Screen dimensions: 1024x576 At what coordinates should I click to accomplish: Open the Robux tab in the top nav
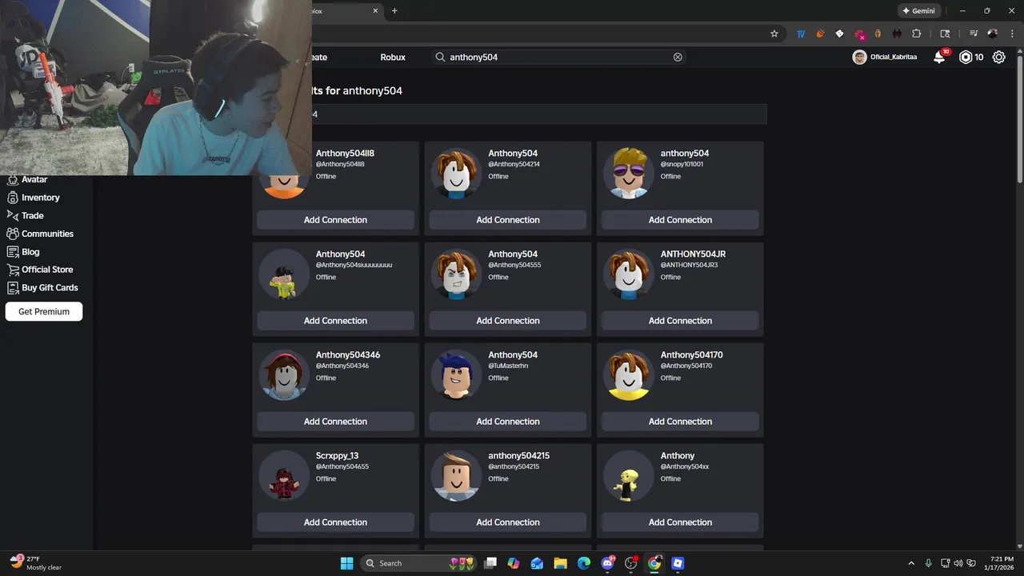[393, 57]
